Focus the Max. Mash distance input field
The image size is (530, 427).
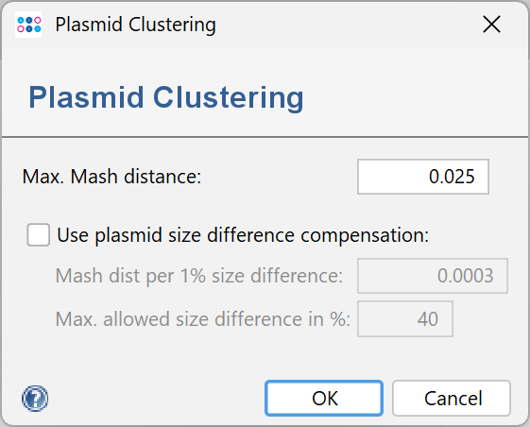pos(423,177)
